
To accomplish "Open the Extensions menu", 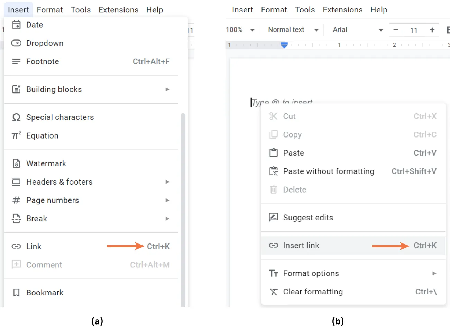I will pyautogui.click(x=118, y=10).
